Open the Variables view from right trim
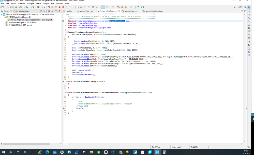The width and height of the screenshot is (254, 155). pyautogui.click(x=249, y=15)
